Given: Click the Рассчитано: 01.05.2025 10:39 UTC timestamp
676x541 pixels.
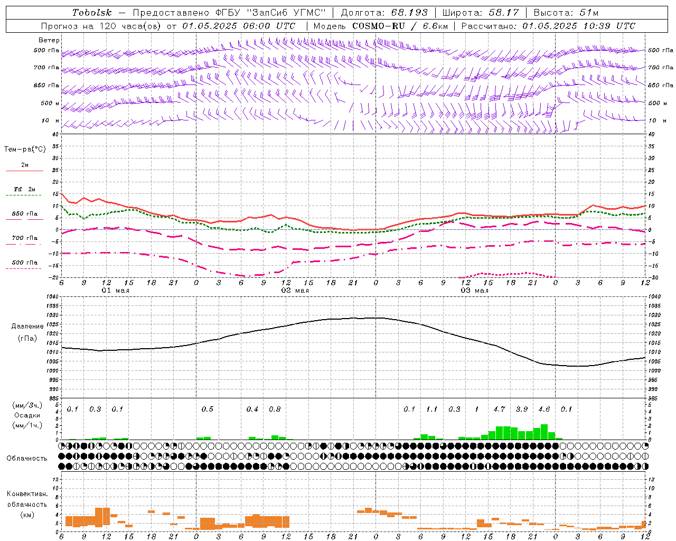Looking at the screenshot, I should pyautogui.click(x=548, y=26).
